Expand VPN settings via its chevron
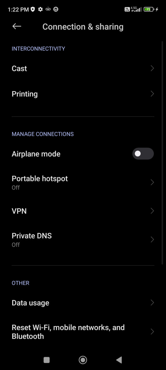 (152, 211)
